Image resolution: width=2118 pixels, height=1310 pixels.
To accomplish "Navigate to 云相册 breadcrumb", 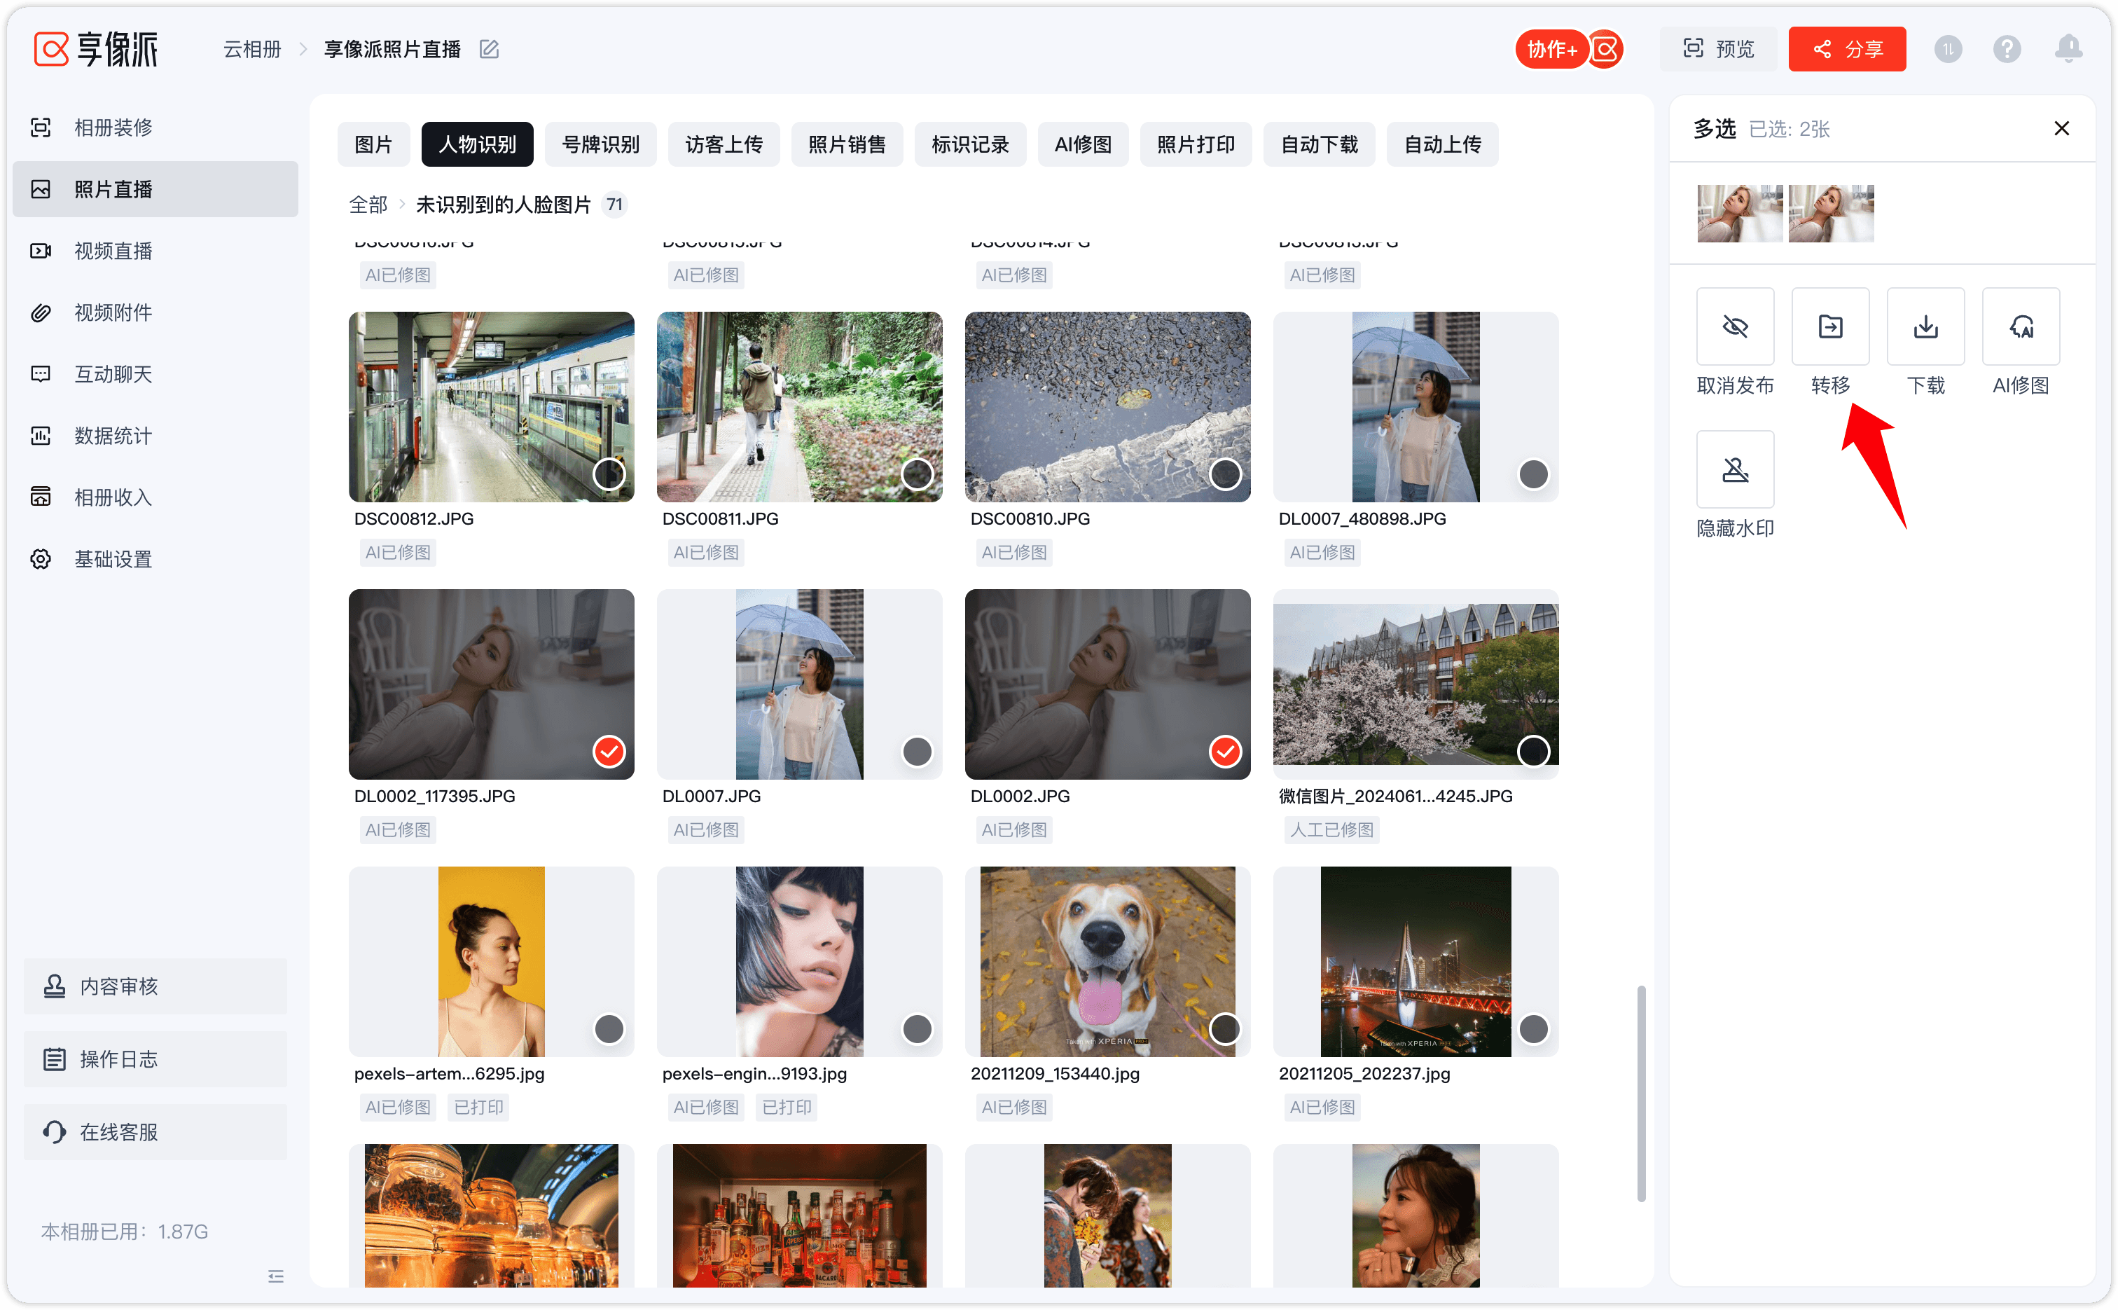I will tap(252, 49).
